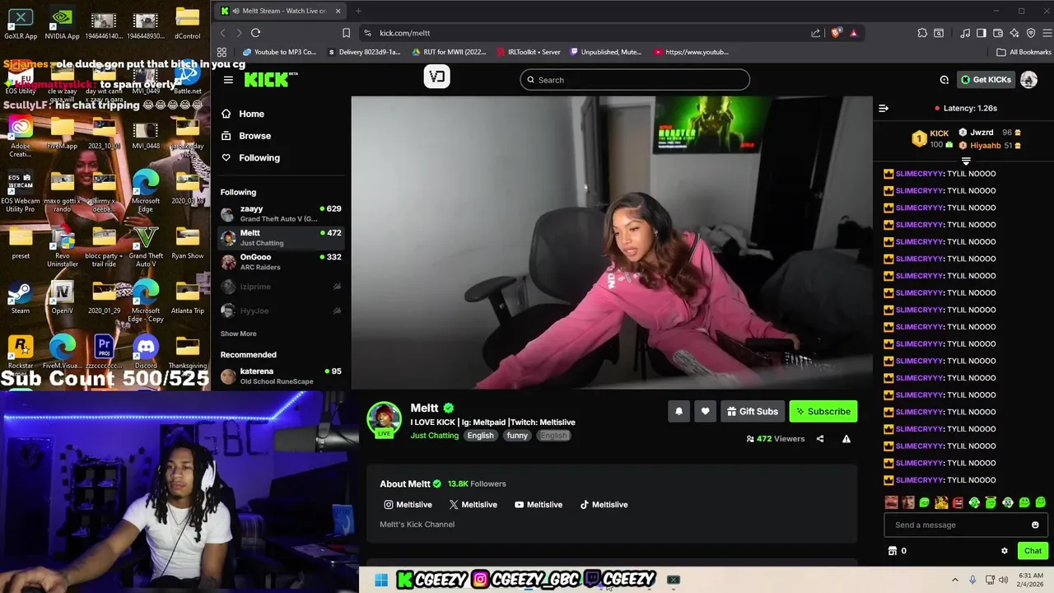Go to Home in Kick sidebar
This screenshot has width=1054, height=593.
point(243,114)
